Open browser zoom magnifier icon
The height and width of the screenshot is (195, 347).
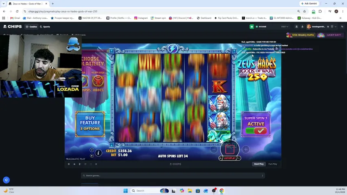pyautogui.click(x=299, y=11)
